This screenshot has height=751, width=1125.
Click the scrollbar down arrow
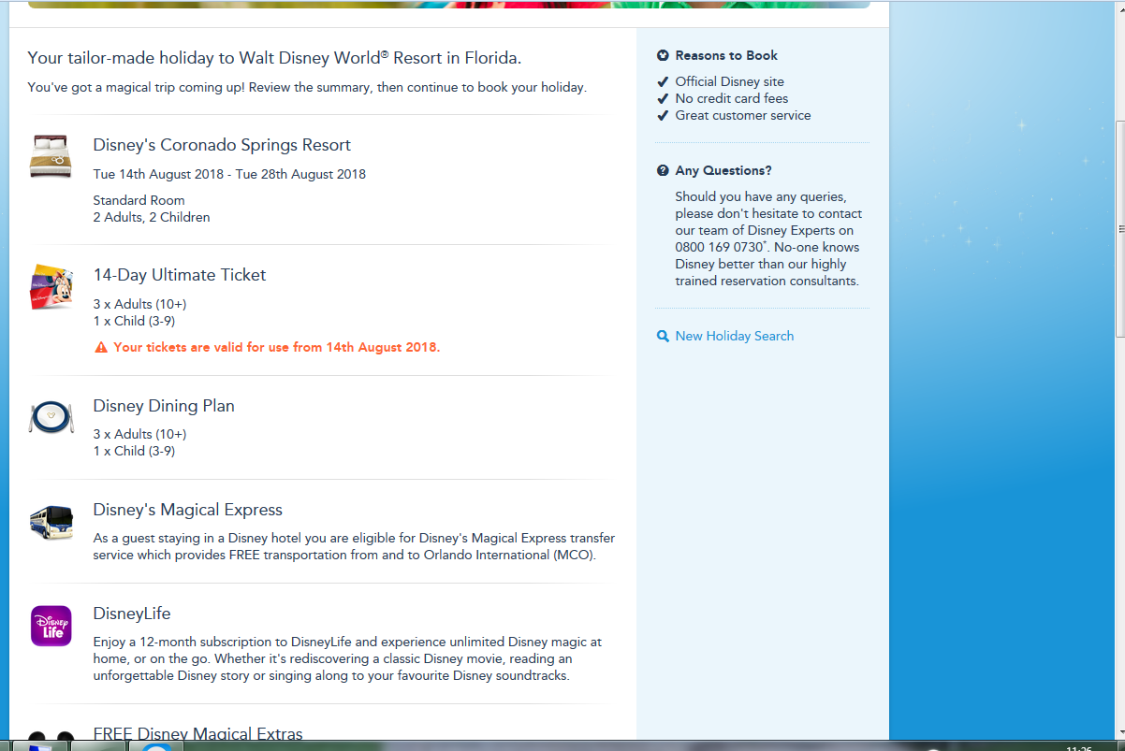click(1121, 730)
